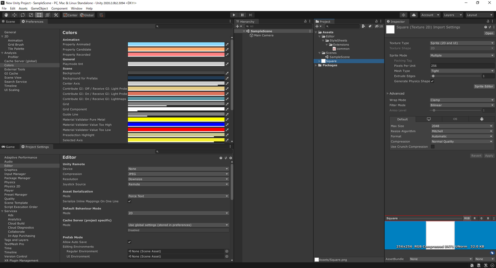Open Project Settings Editor help icon
The width and height of the screenshot is (496, 268).
click(221, 158)
